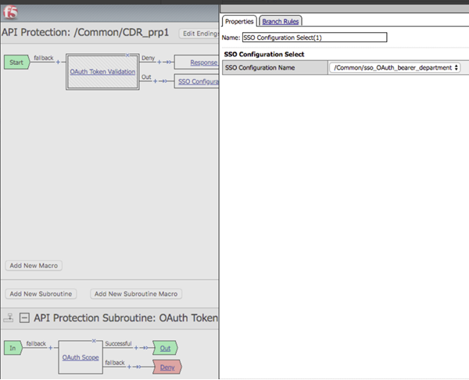Add item after In fallback branch
Screen dimensions: 469x380
point(50,347)
